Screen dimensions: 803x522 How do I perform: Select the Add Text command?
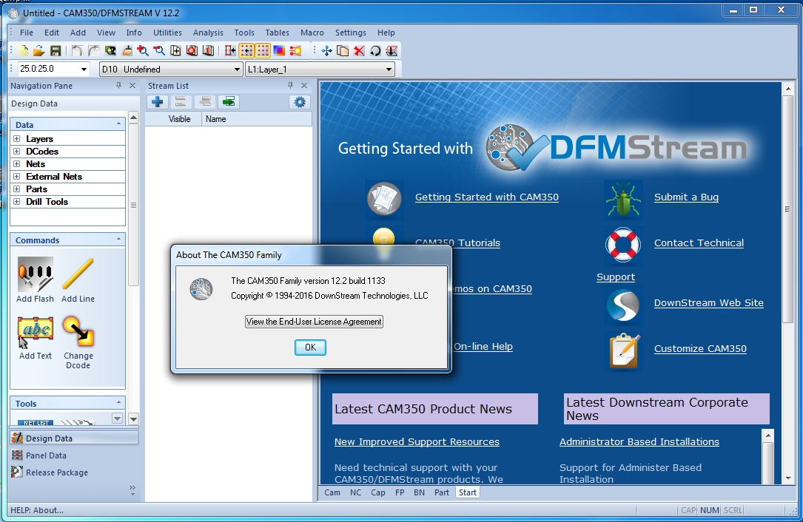pos(36,339)
